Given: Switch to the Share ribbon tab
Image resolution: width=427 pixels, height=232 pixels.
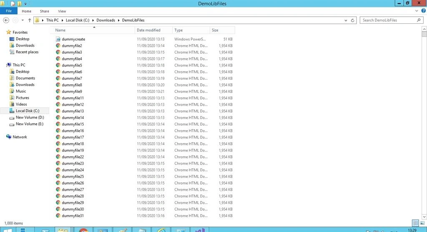Looking at the screenshot, I should click(44, 11).
